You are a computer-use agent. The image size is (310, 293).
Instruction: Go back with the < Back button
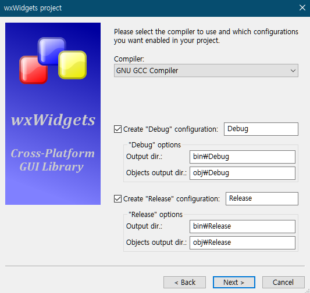click(x=184, y=282)
